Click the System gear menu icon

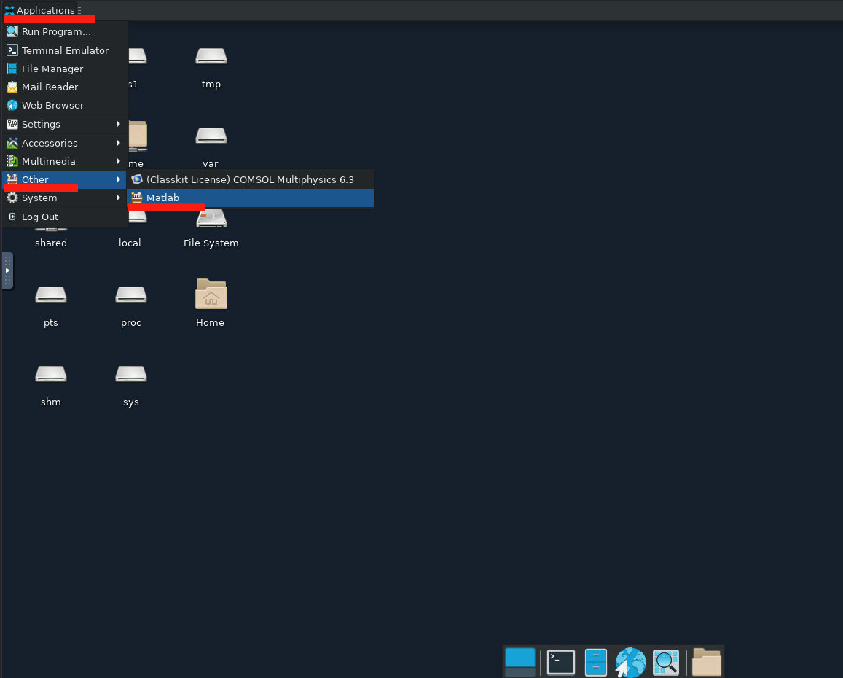(x=12, y=198)
